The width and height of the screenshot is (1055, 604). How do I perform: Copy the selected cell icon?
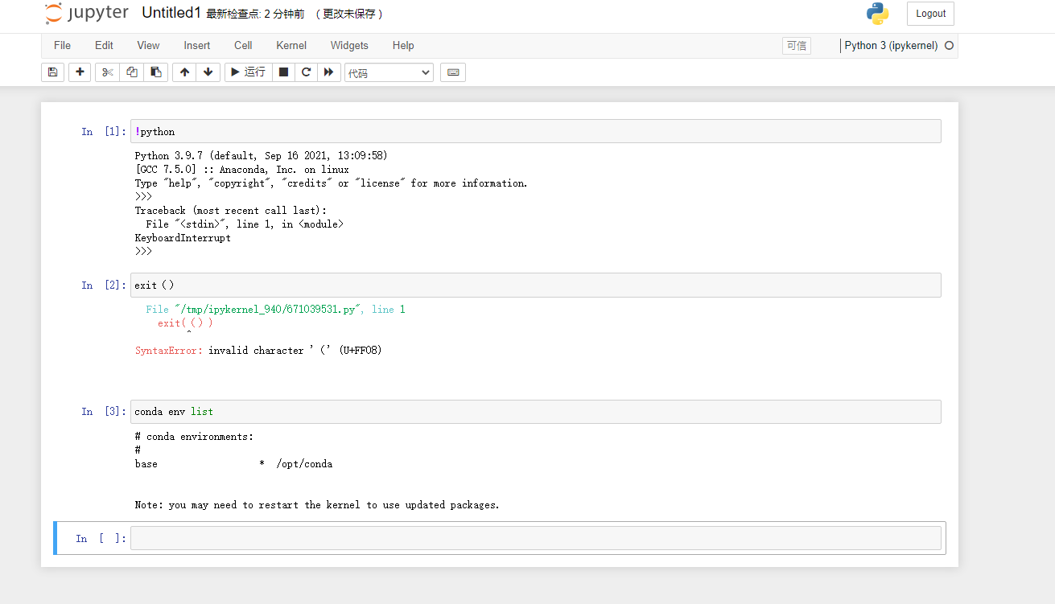click(x=131, y=72)
